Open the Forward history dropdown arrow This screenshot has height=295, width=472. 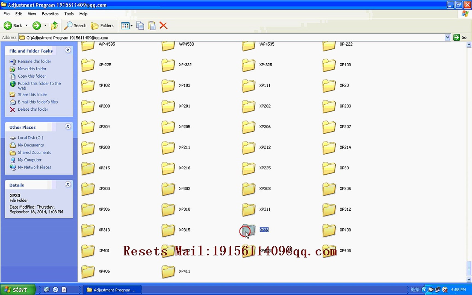[45, 26]
